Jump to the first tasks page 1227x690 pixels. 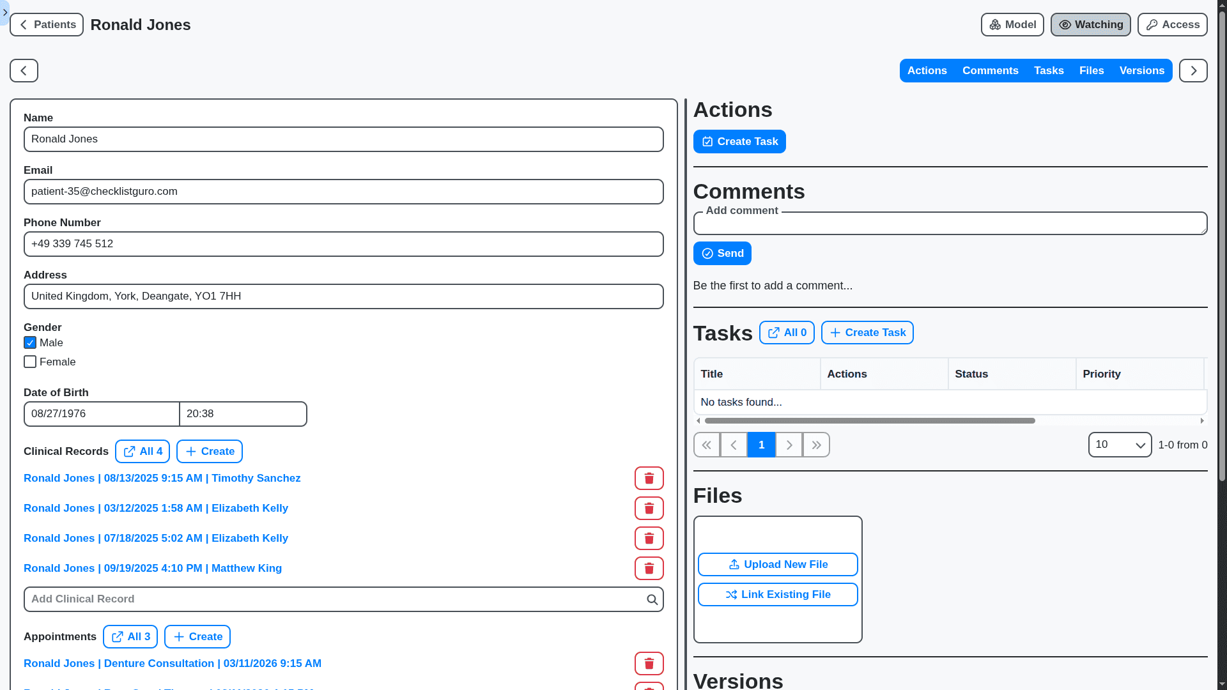[x=707, y=445]
